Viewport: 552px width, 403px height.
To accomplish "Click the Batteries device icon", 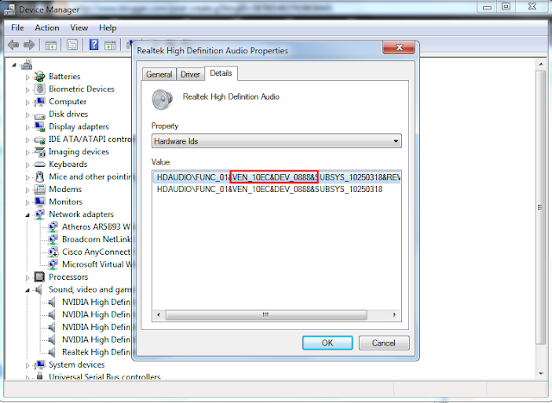I will [40, 77].
